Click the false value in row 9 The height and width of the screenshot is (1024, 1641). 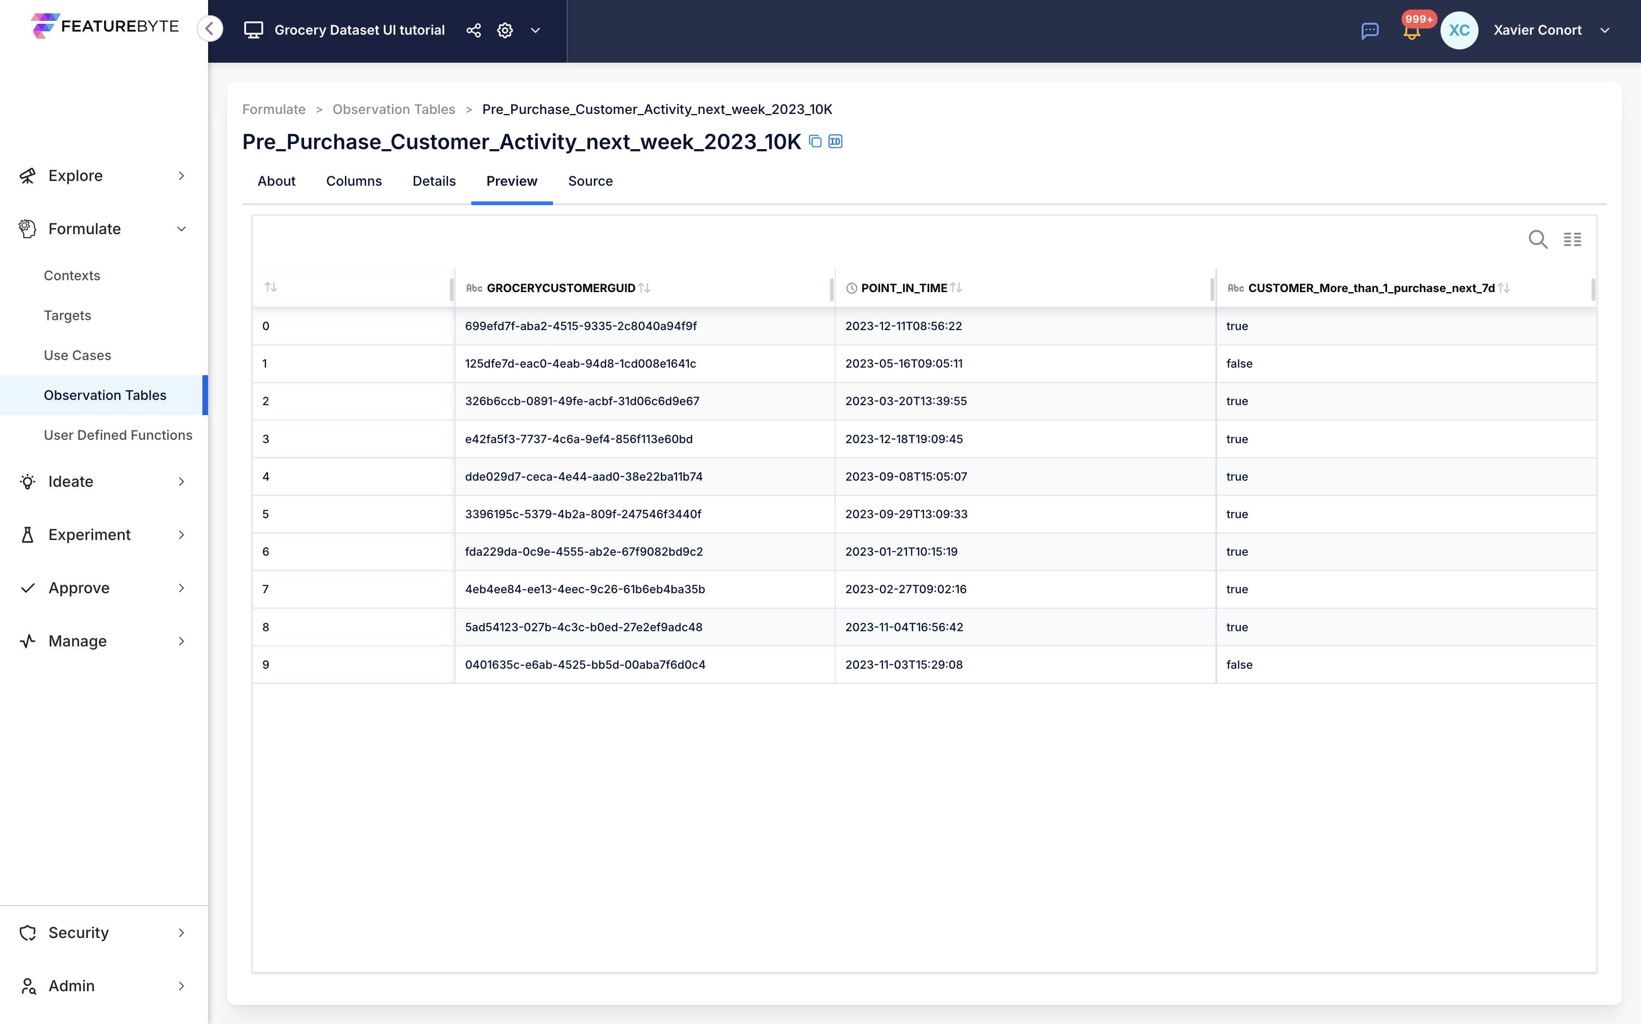(1239, 664)
